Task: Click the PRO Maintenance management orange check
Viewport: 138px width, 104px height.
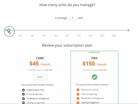Action: [x=78, y=98]
